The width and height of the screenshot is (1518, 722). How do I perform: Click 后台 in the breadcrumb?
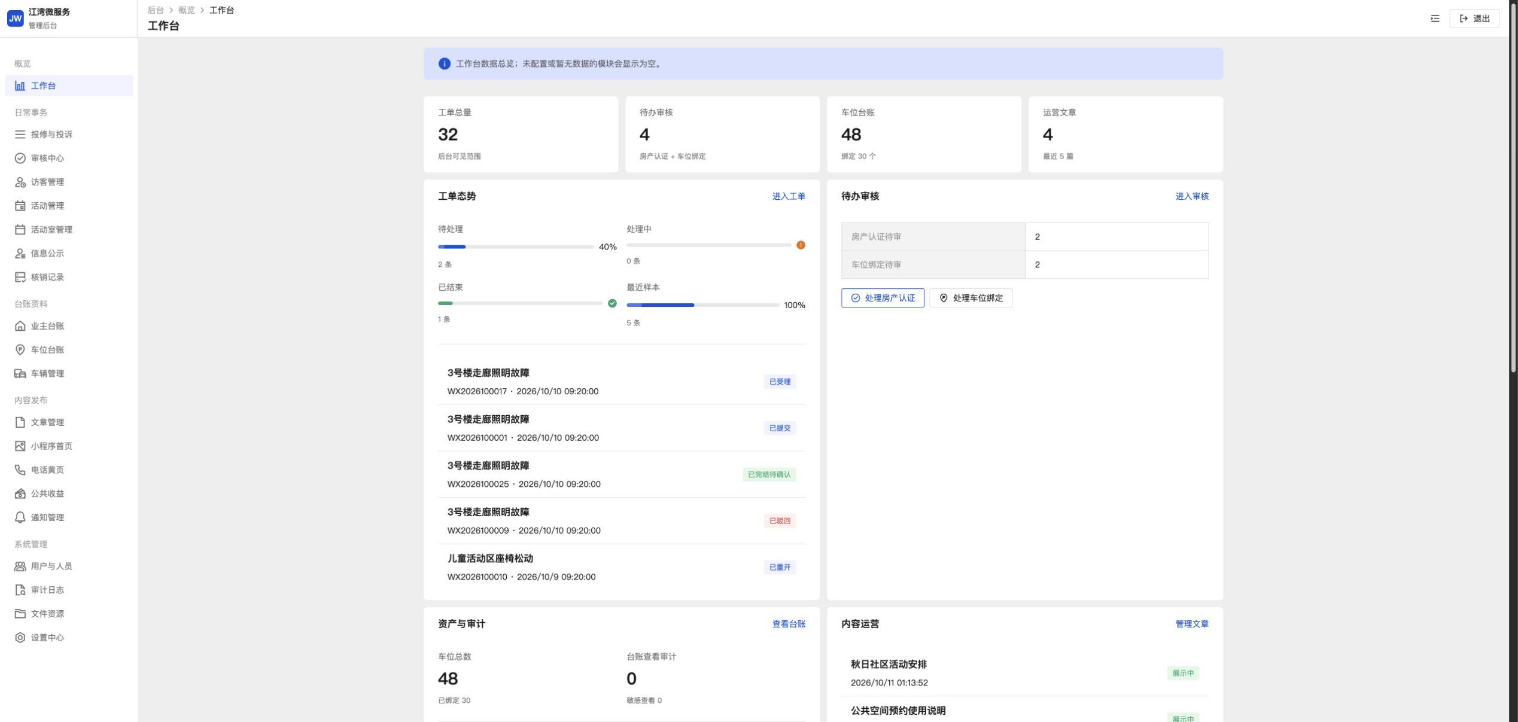[x=156, y=10]
